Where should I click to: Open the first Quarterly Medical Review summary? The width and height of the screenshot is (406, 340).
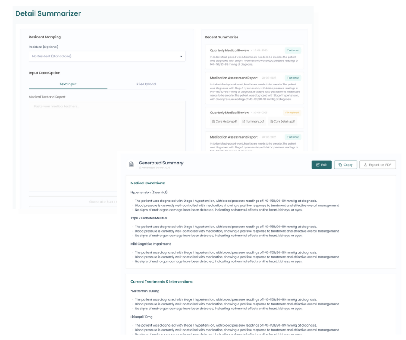coord(254,57)
